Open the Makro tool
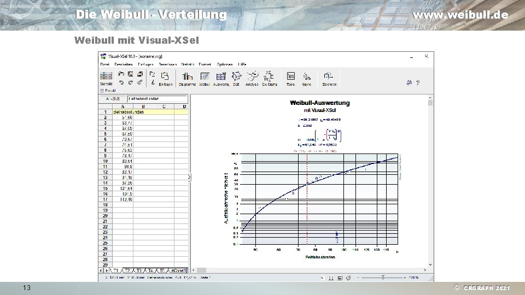This screenshot has height=295, width=525. pyautogui.click(x=306, y=79)
